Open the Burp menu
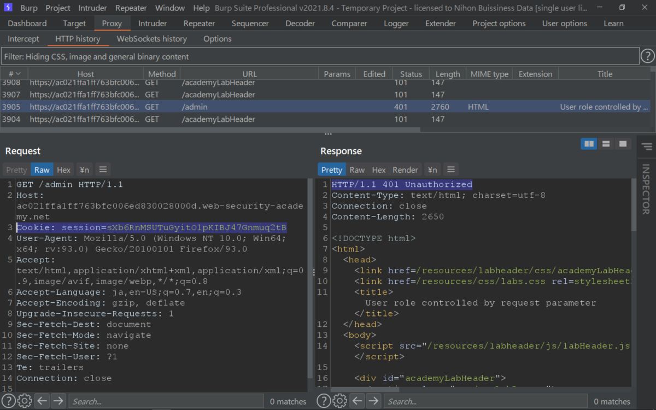656x410 pixels. pyautogui.click(x=29, y=8)
